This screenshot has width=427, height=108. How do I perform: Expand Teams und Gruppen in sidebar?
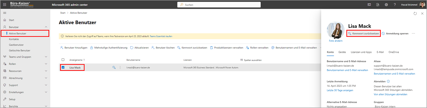tap(46, 57)
